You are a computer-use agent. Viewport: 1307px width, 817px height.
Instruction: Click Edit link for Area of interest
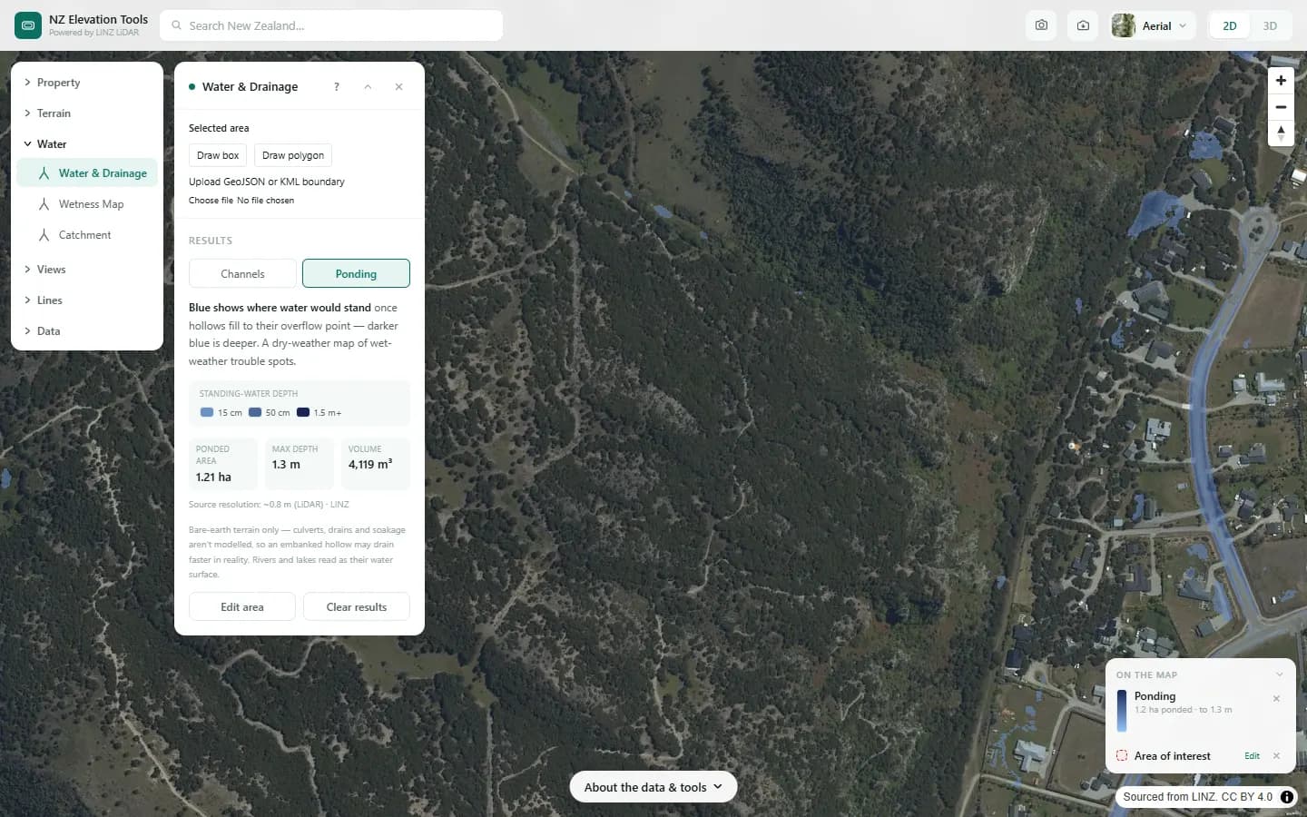pyautogui.click(x=1252, y=756)
